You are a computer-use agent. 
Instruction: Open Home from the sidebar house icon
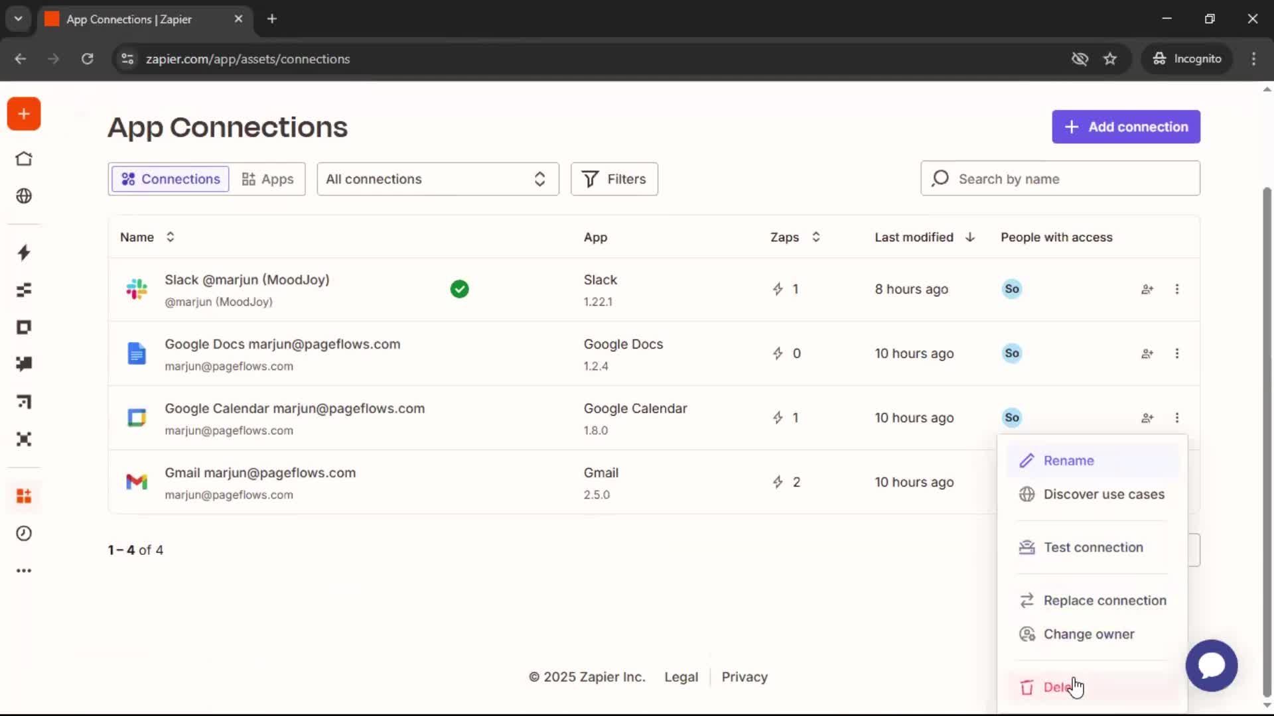[24, 159]
